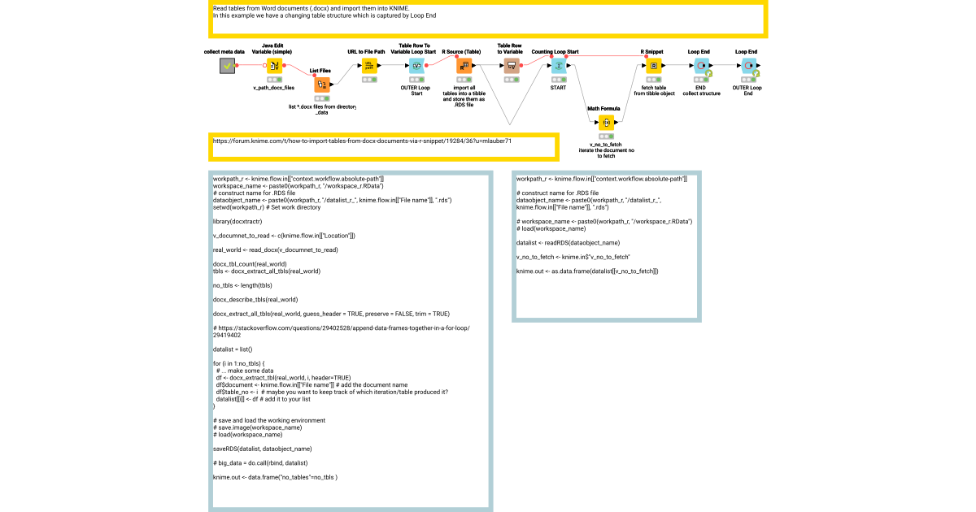Click the 'import all tables into a tibble' description
Screen dimensions: 976x512
[464, 97]
